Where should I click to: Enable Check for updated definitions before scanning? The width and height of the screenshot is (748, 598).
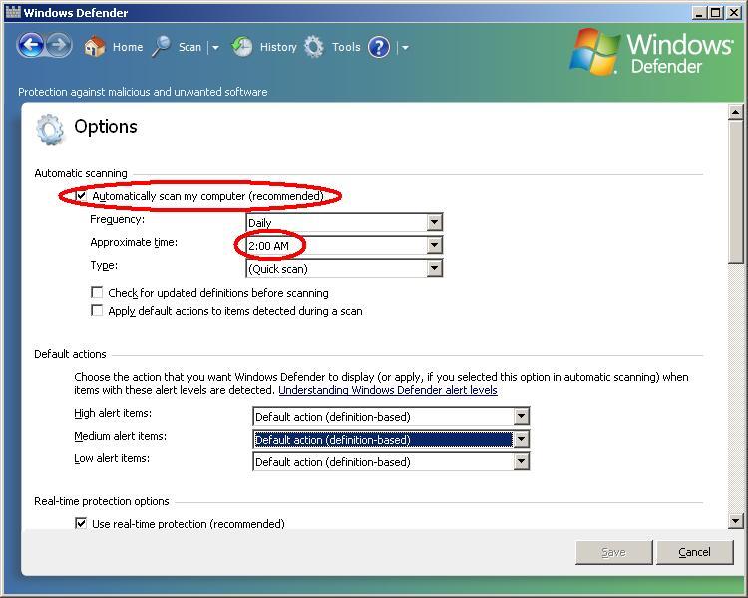point(97,293)
